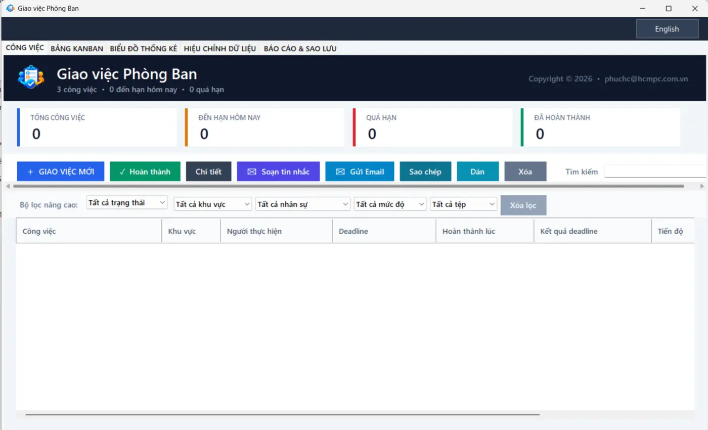
Task: Click the table's horizontal scrollbar at the bottom
Action: click(282, 415)
